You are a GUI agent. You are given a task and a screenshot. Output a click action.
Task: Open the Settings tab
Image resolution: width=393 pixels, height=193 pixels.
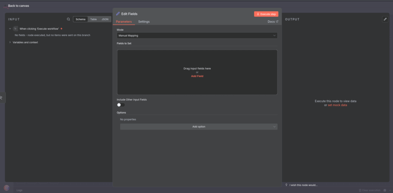pos(144,22)
